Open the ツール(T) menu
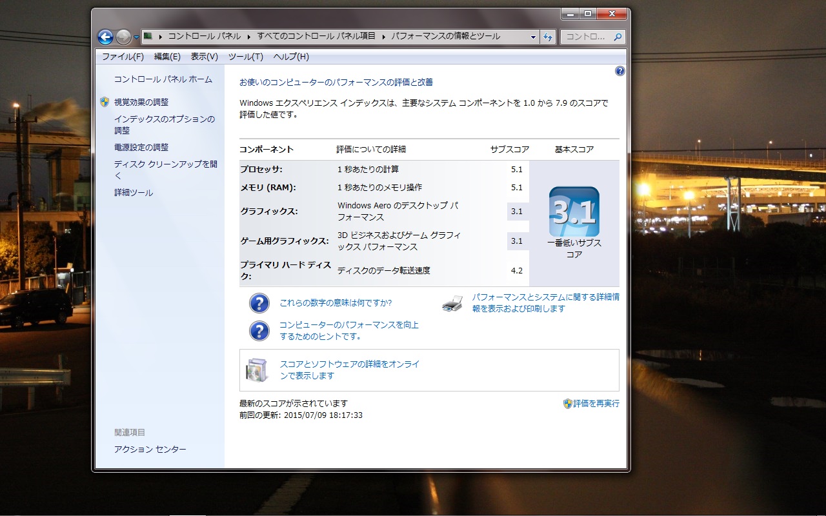The height and width of the screenshot is (516, 826). click(x=245, y=57)
